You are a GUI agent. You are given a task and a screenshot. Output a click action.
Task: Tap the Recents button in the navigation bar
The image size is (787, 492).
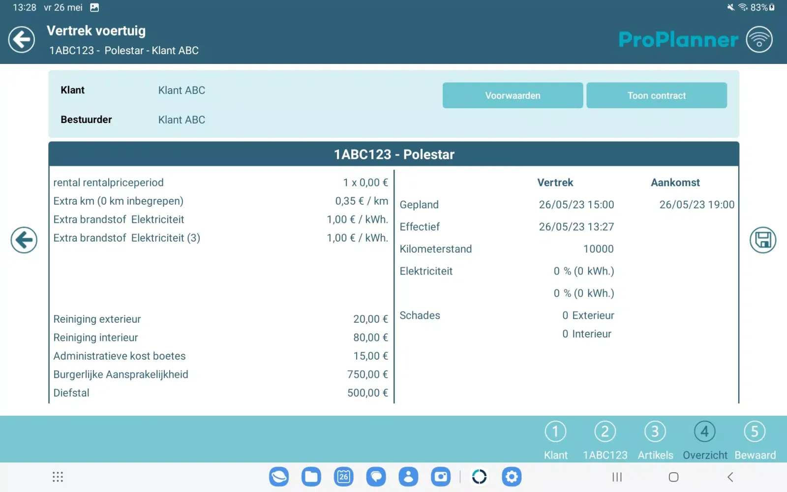[616, 476]
